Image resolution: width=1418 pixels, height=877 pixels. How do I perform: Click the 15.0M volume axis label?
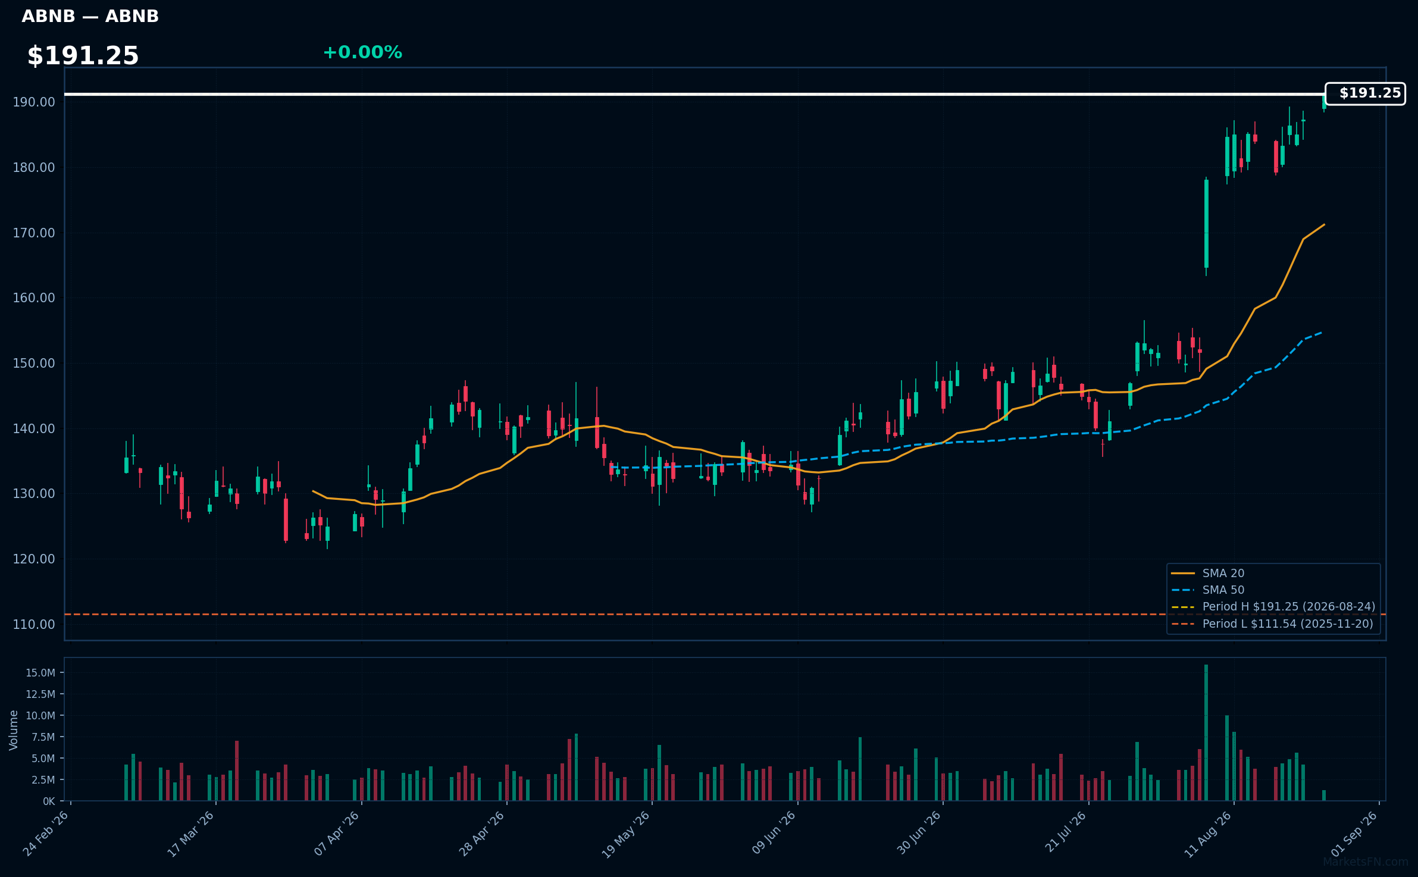click(x=40, y=673)
